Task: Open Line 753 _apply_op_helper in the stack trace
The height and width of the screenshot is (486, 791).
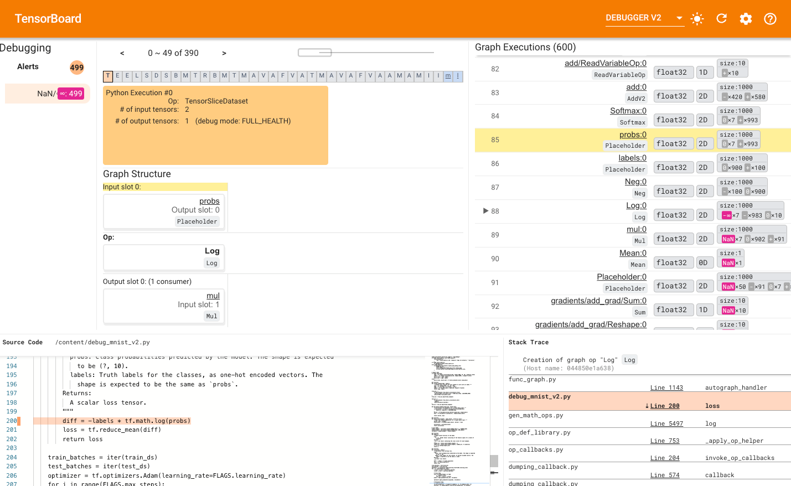Action: (664, 441)
